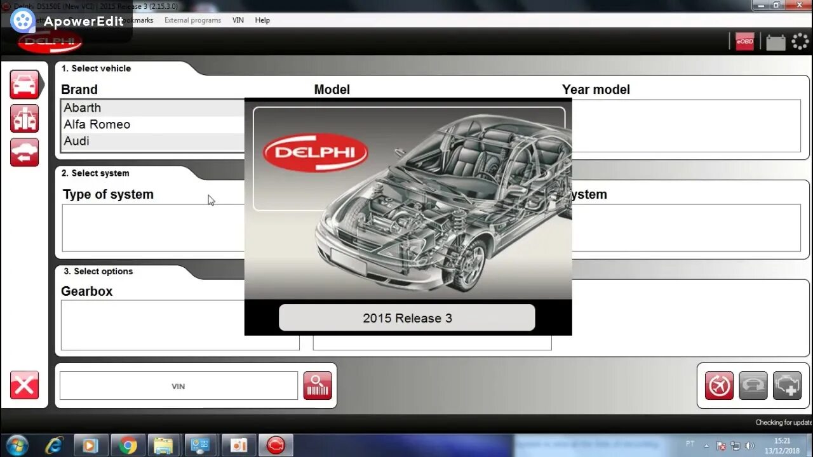Show hidden tray icons arrow
Screen dimensions: 813x457
[707, 445]
